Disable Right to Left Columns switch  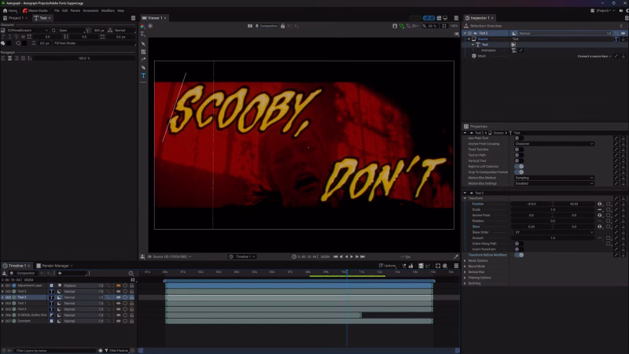point(520,166)
